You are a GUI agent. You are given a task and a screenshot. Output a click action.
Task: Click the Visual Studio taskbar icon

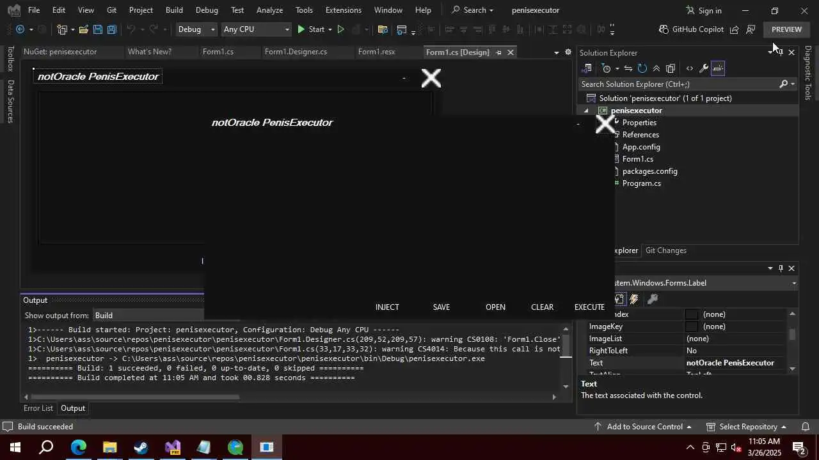(x=173, y=447)
